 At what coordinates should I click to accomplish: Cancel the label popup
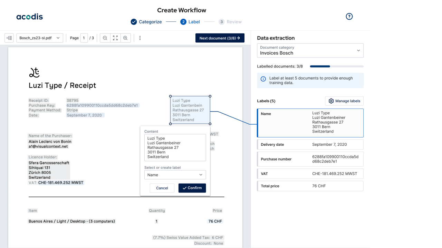click(162, 188)
